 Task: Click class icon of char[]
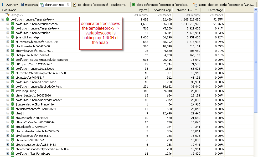[12, 113]
